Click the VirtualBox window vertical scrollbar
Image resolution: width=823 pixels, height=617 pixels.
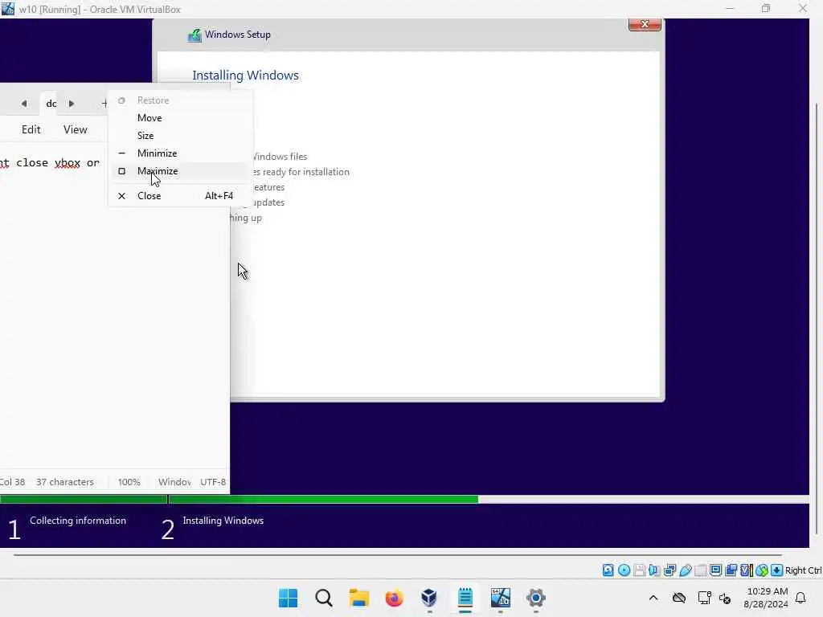pyautogui.click(x=817, y=319)
